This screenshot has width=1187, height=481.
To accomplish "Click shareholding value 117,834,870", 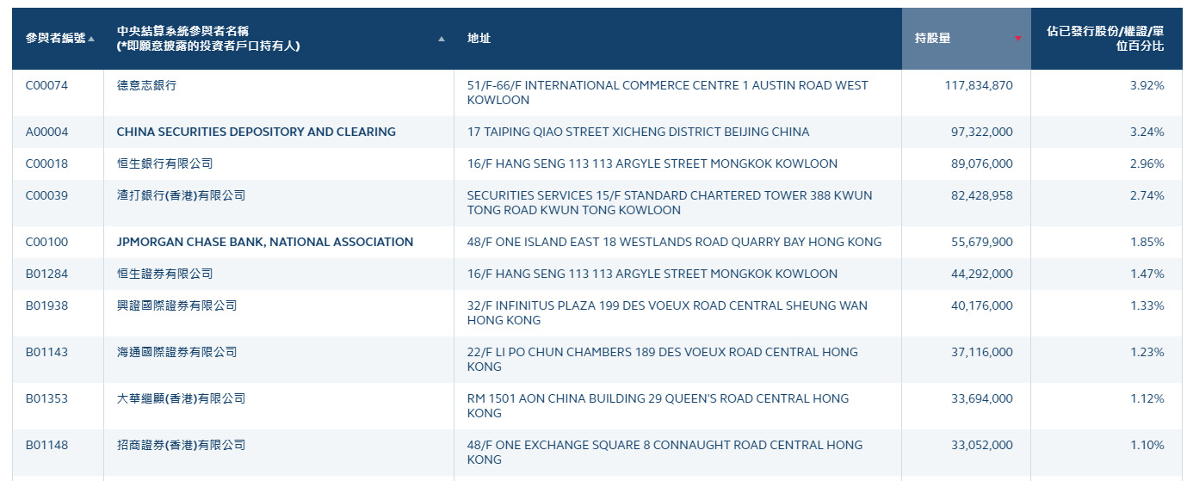I will pyautogui.click(x=979, y=85).
